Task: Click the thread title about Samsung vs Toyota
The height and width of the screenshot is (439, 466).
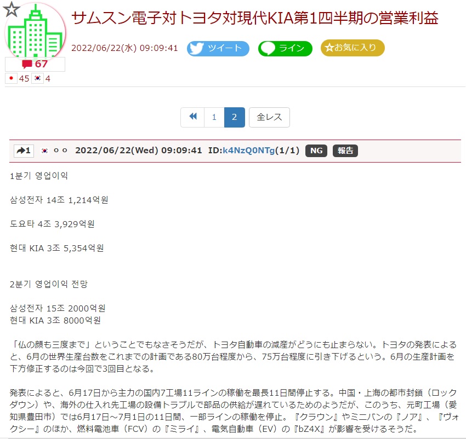Action: [x=255, y=18]
